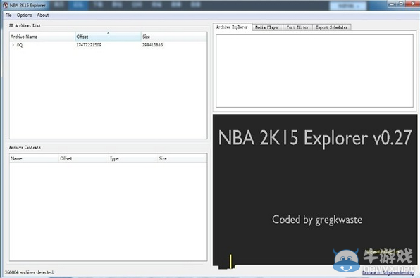Image resolution: width=420 pixels, height=278 pixels.
Task: Select size value 299413816
Action: [152, 45]
